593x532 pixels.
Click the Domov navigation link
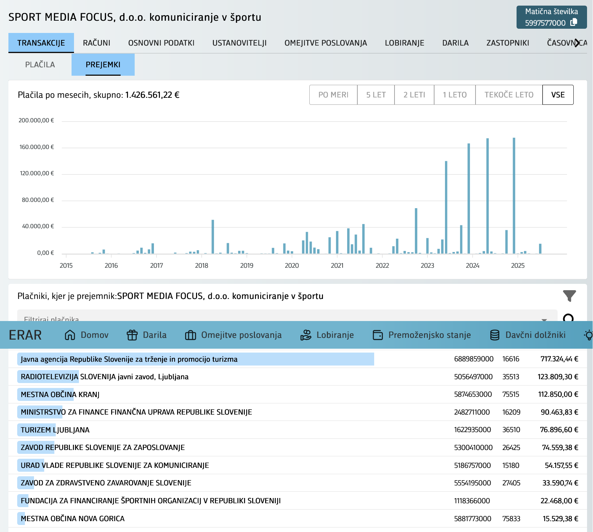click(x=86, y=335)
